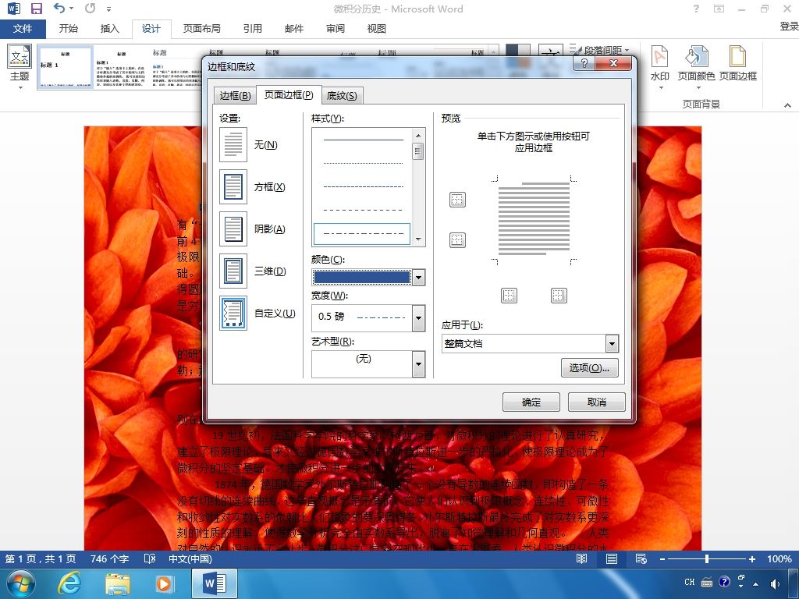
Task: Select the solid line style in 样式 list
Action: pyautogui.click(x=363, y=139)
